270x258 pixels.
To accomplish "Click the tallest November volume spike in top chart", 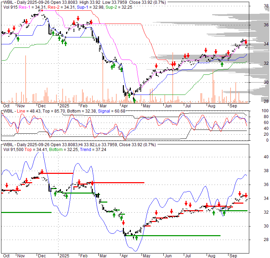I will click(26, 79).
